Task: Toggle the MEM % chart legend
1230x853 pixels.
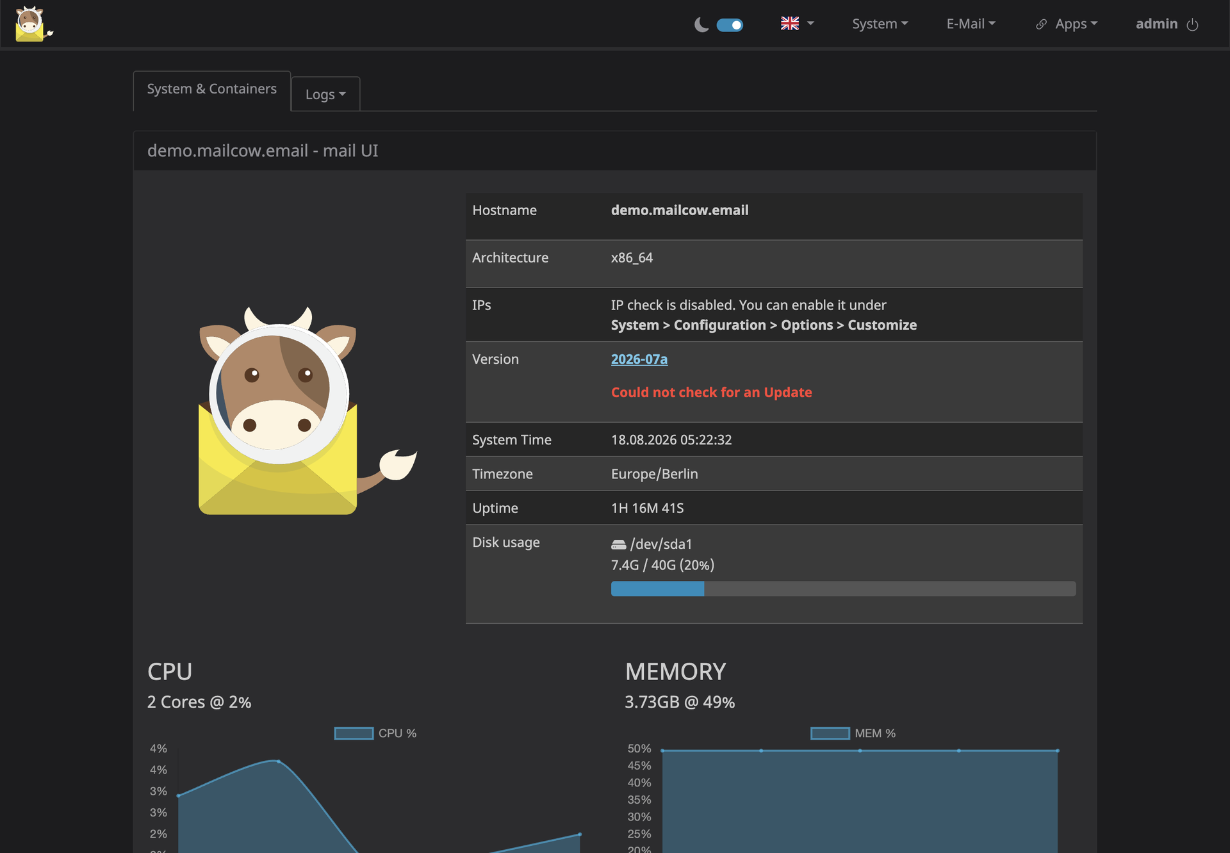Action: click(853, 733)
